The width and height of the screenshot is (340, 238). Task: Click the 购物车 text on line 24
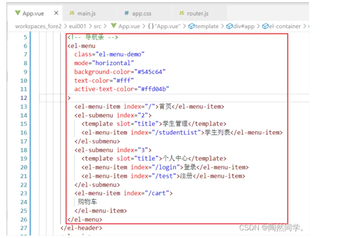click(87, 202)
